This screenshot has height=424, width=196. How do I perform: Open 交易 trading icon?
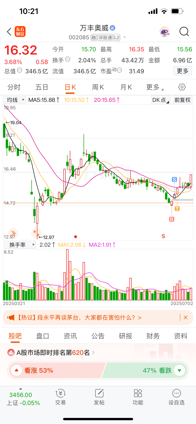tap(60, 397)
